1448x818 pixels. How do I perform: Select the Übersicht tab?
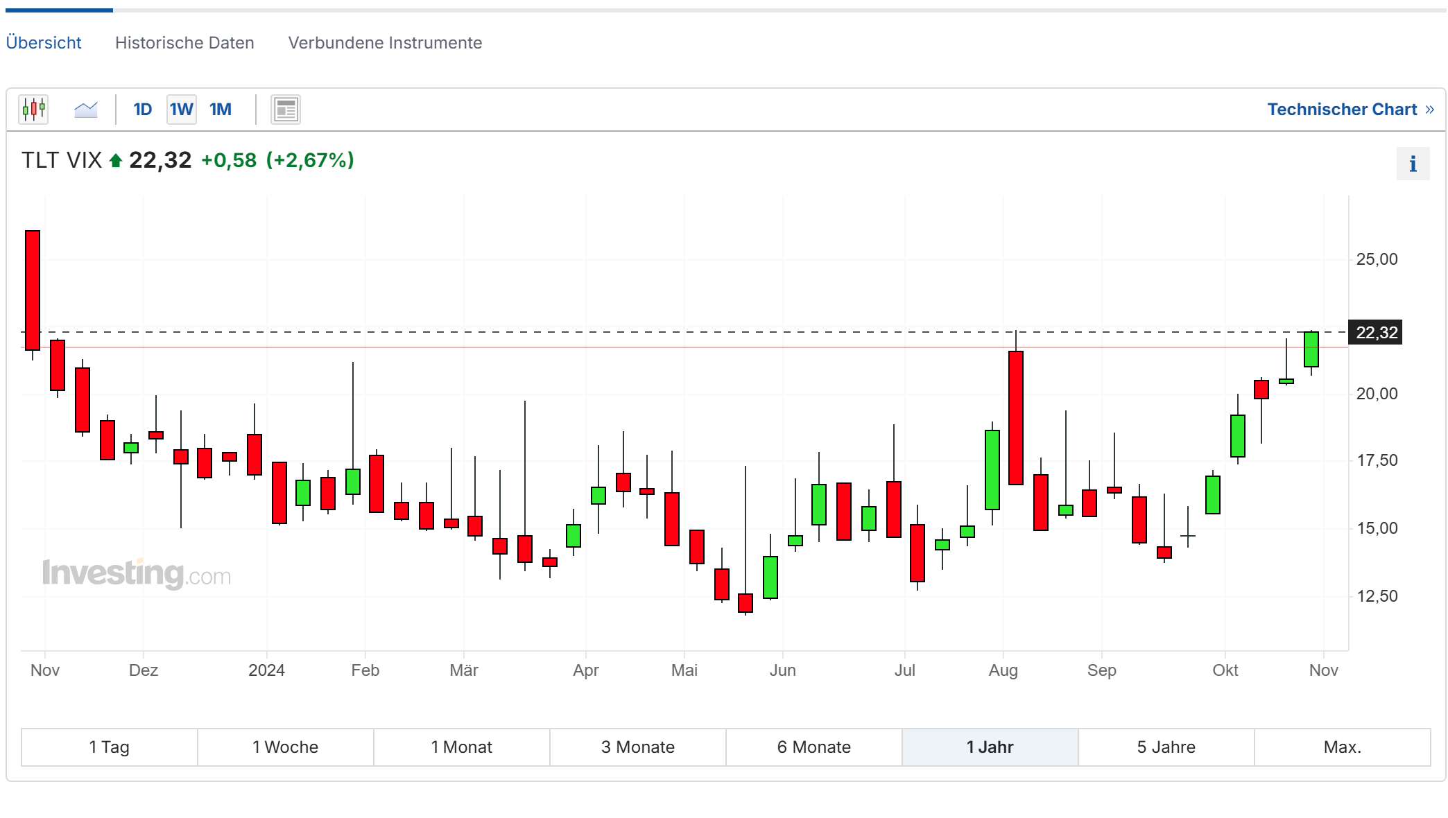pyautogui.click(x=44, y=43)
